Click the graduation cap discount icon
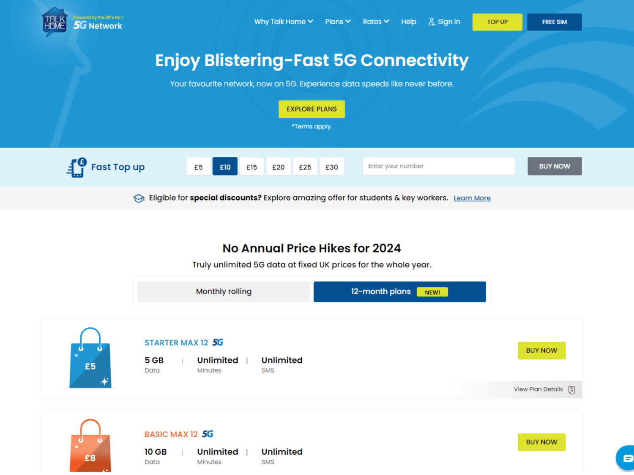Viewport: 634px width, 475px height. (x=139, y=198)
